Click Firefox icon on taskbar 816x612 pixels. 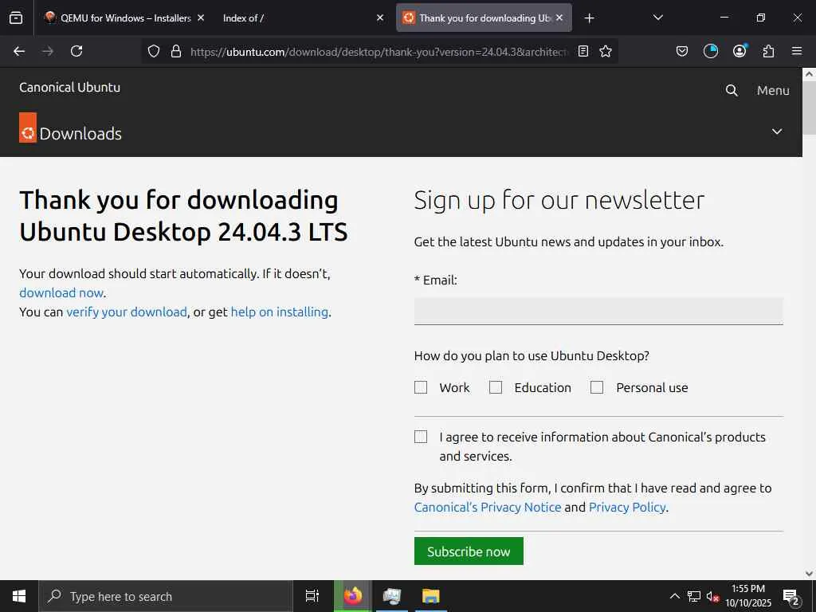[x=353, y=596]
